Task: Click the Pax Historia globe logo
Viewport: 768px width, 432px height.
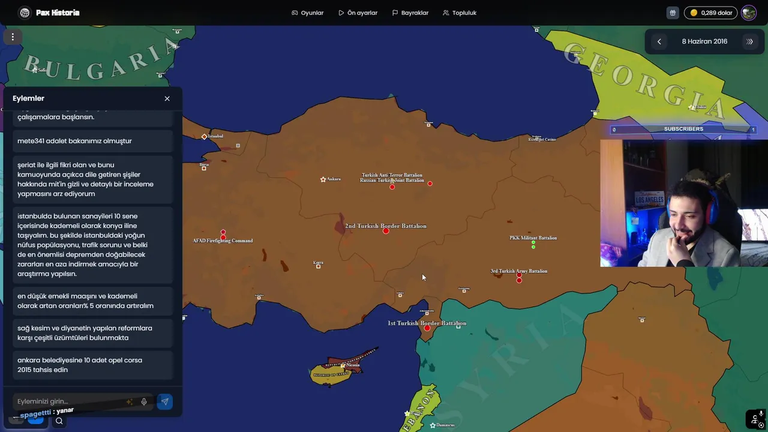Action: tap(25, 13)
